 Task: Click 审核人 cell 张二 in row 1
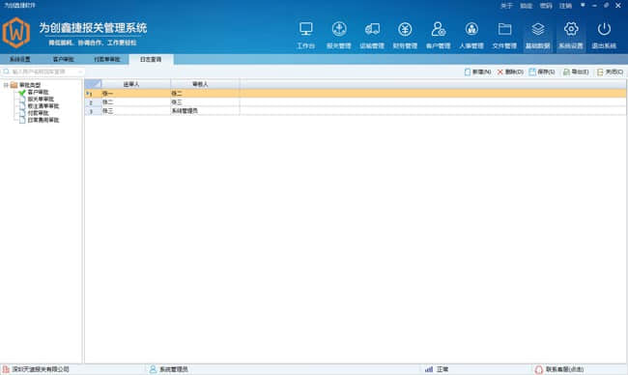coord(205,94)
